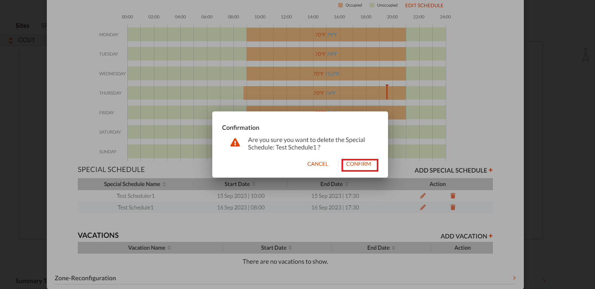Delete Test Scheduler1 using trash icon

coord(453,196)
